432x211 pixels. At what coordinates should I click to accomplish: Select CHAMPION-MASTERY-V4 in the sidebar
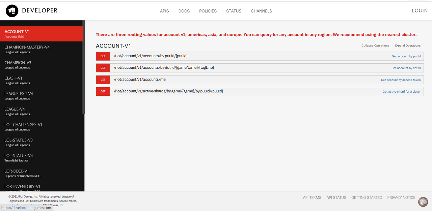tap(41, 49)
